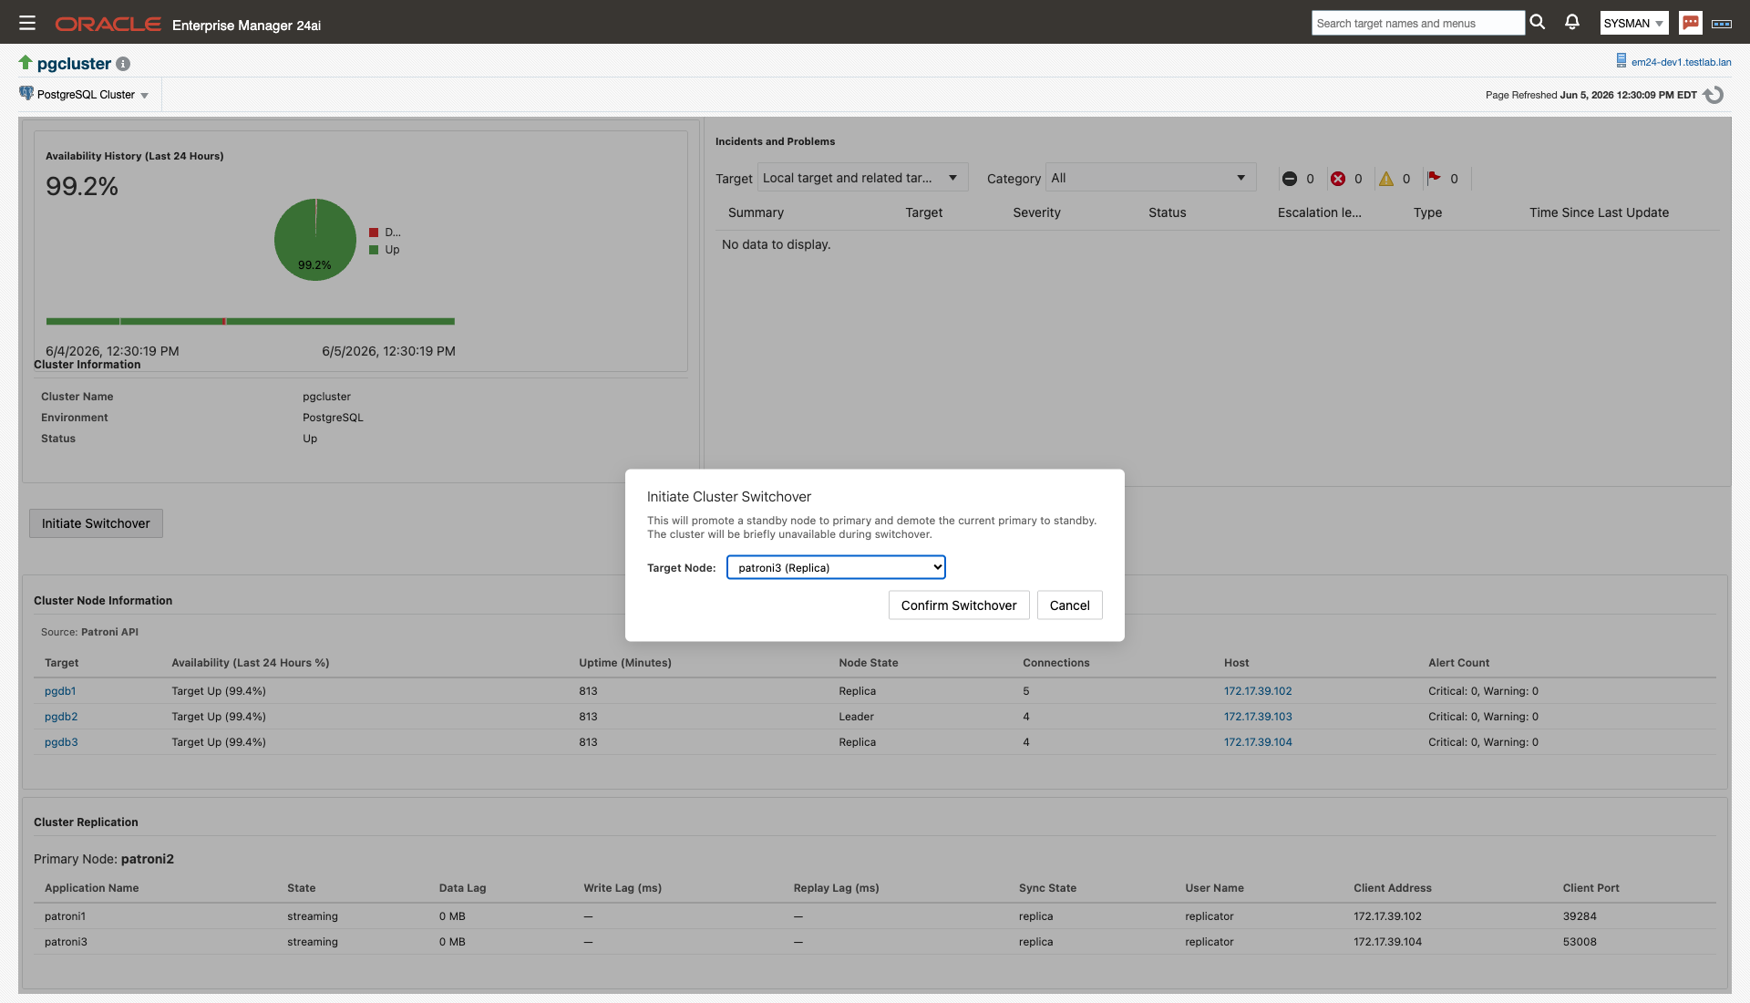Screen dimensions: 1750x1003
Task: Click the green up-status arrow icon
Action: point(26,62)
